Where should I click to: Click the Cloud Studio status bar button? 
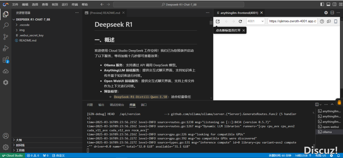[x=12, y=155]
